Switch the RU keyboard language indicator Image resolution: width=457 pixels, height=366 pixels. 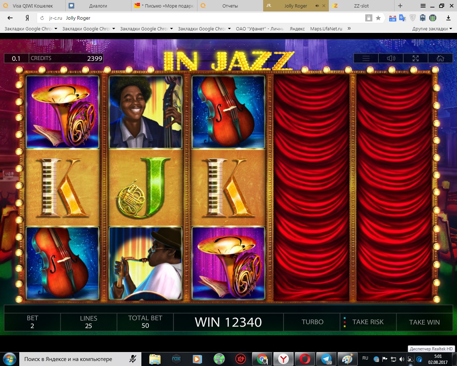click(x=365, y=358)
